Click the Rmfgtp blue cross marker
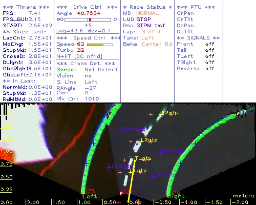Screen dimensions: 256x205 tap(121, 130)
